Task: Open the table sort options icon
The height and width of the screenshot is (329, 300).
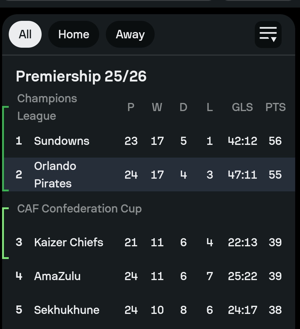Action: (x=268, y=34)
